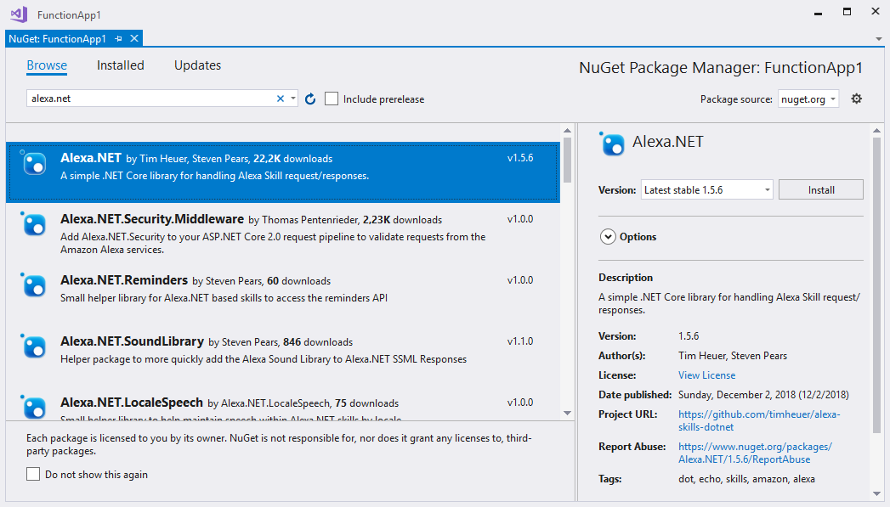Screen dimensions: 890x507
Task: Check Do not show this again
Action: tap(33, 475)
